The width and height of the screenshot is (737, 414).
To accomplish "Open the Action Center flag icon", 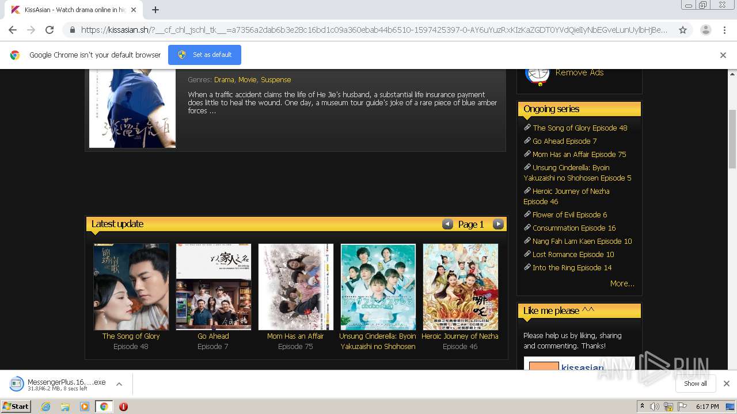I will pyautogui.click(x=682, y=407).
